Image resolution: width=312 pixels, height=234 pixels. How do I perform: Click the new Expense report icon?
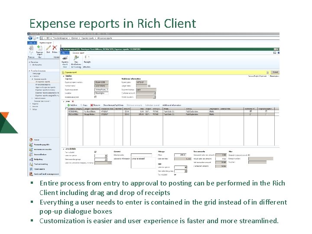pos(39,48)
